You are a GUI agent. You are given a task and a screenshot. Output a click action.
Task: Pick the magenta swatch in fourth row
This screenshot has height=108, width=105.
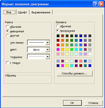[58, 49]
